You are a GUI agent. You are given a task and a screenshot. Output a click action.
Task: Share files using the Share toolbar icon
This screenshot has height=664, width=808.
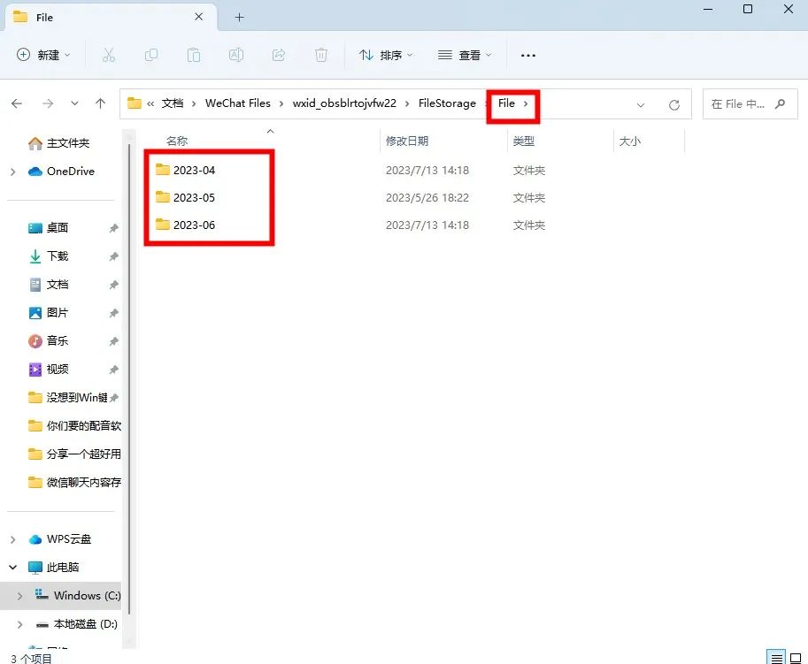click(x=279, y=55)
